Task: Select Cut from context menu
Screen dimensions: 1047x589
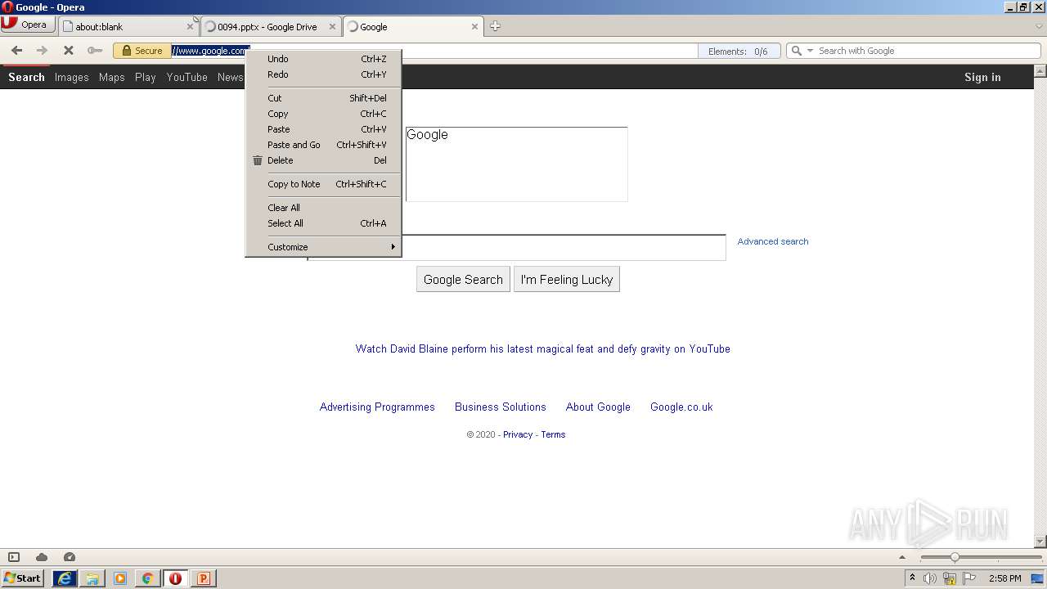Action: point(323,98)
